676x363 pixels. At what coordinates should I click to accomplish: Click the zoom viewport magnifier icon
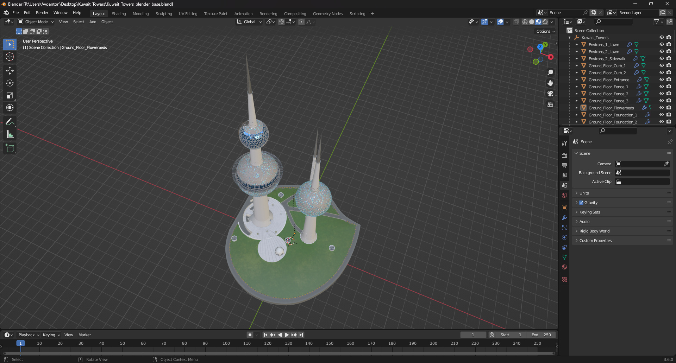click(550, 72)
